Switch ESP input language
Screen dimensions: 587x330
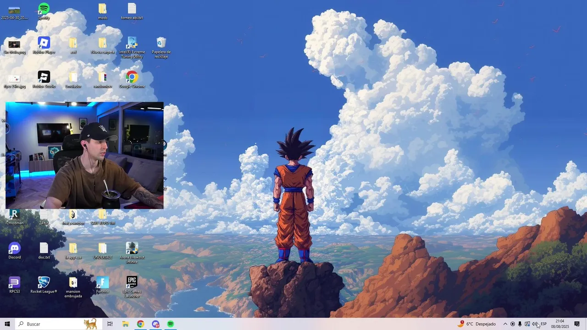[x=543, y=324]
